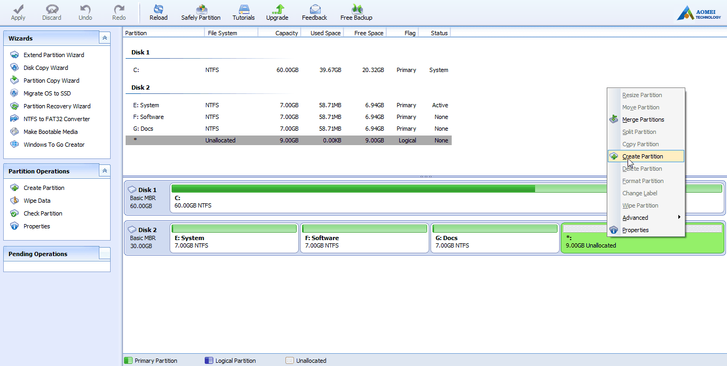Select the F: Software block in disk map
Screen dimensions: 727x366
point(365,238)
